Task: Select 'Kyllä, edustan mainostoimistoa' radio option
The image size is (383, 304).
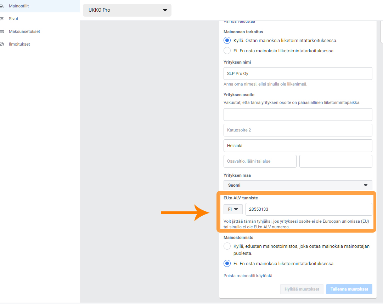Action: pos(227,246)
